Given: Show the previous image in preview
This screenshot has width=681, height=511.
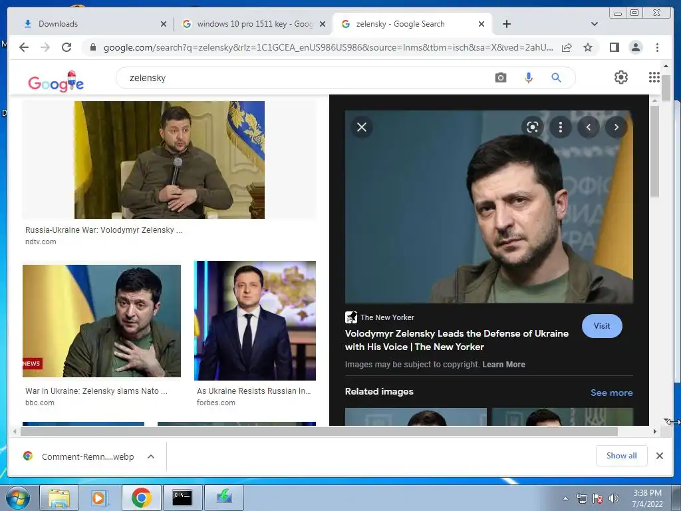Looking at the screenshot, I should point(589,127).
